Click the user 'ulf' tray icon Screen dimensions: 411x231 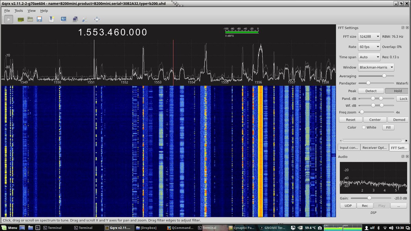click(x=369, y=228)
